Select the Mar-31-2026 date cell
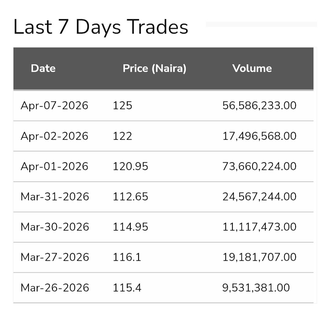Viewport: 330px width, 310px height. [55, 197]
